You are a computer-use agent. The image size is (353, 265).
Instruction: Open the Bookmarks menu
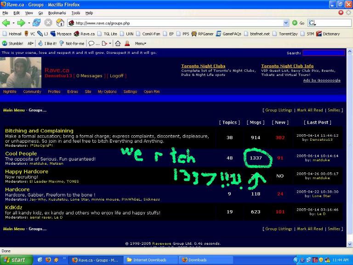point(57,13)
